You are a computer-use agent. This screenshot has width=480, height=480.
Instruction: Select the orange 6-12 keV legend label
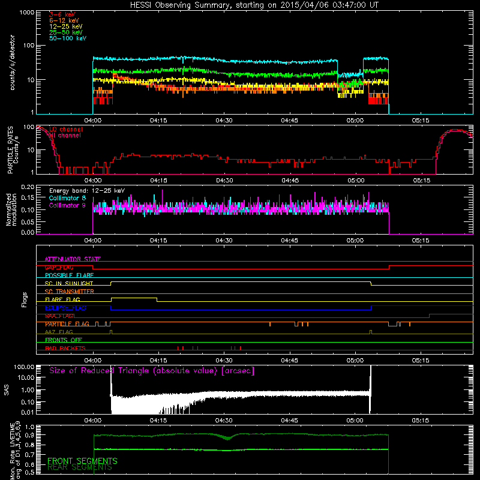point(64,20)
